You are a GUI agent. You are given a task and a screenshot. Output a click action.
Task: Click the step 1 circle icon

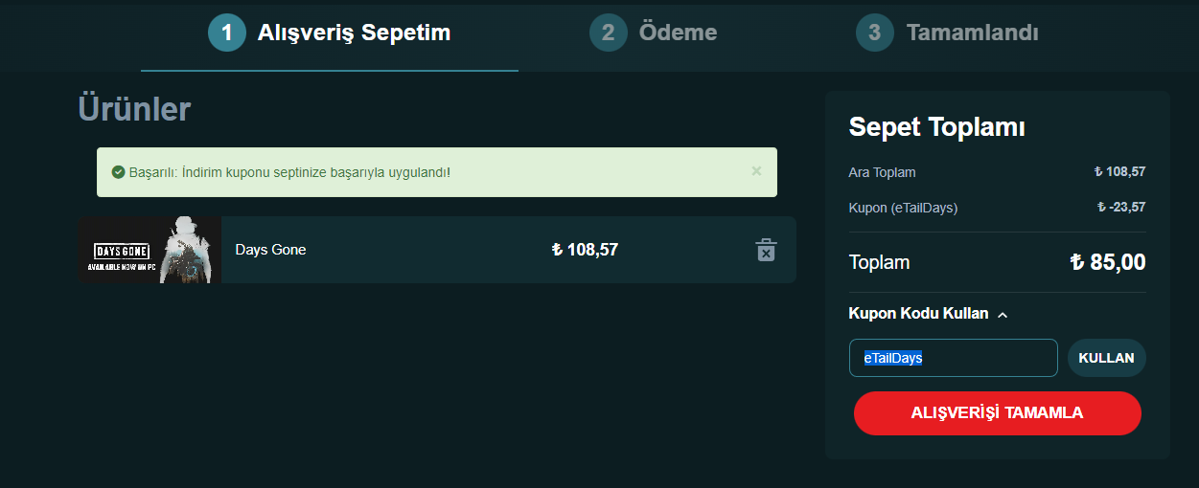(227, 33)
